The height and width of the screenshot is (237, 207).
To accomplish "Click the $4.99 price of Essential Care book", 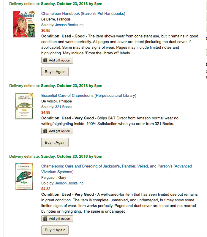I will (x=46, y=113).
